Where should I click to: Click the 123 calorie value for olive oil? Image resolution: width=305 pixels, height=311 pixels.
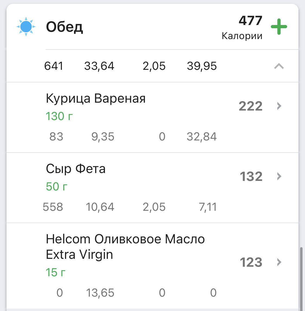(251, 262)
